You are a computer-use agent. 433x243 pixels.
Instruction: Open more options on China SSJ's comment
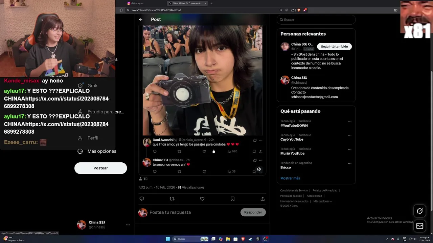pos(260,160)
